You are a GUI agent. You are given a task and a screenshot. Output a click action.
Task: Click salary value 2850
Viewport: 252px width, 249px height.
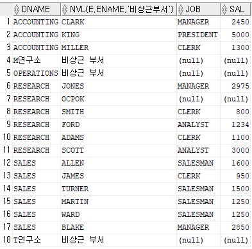coord(240,227)
